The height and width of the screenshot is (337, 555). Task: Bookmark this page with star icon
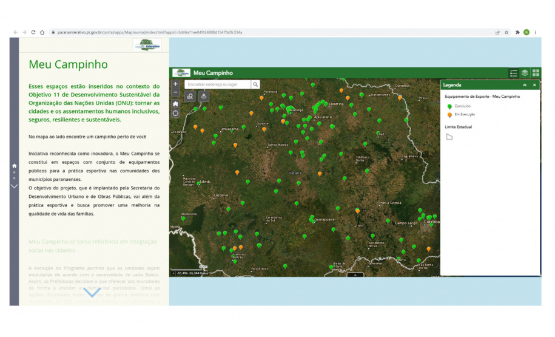coord(506,32)
